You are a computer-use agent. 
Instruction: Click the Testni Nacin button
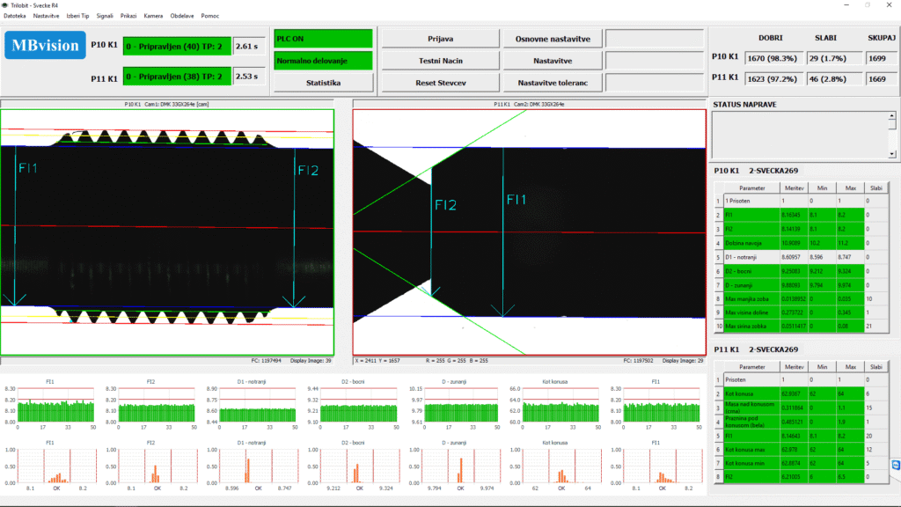(441, 61)
